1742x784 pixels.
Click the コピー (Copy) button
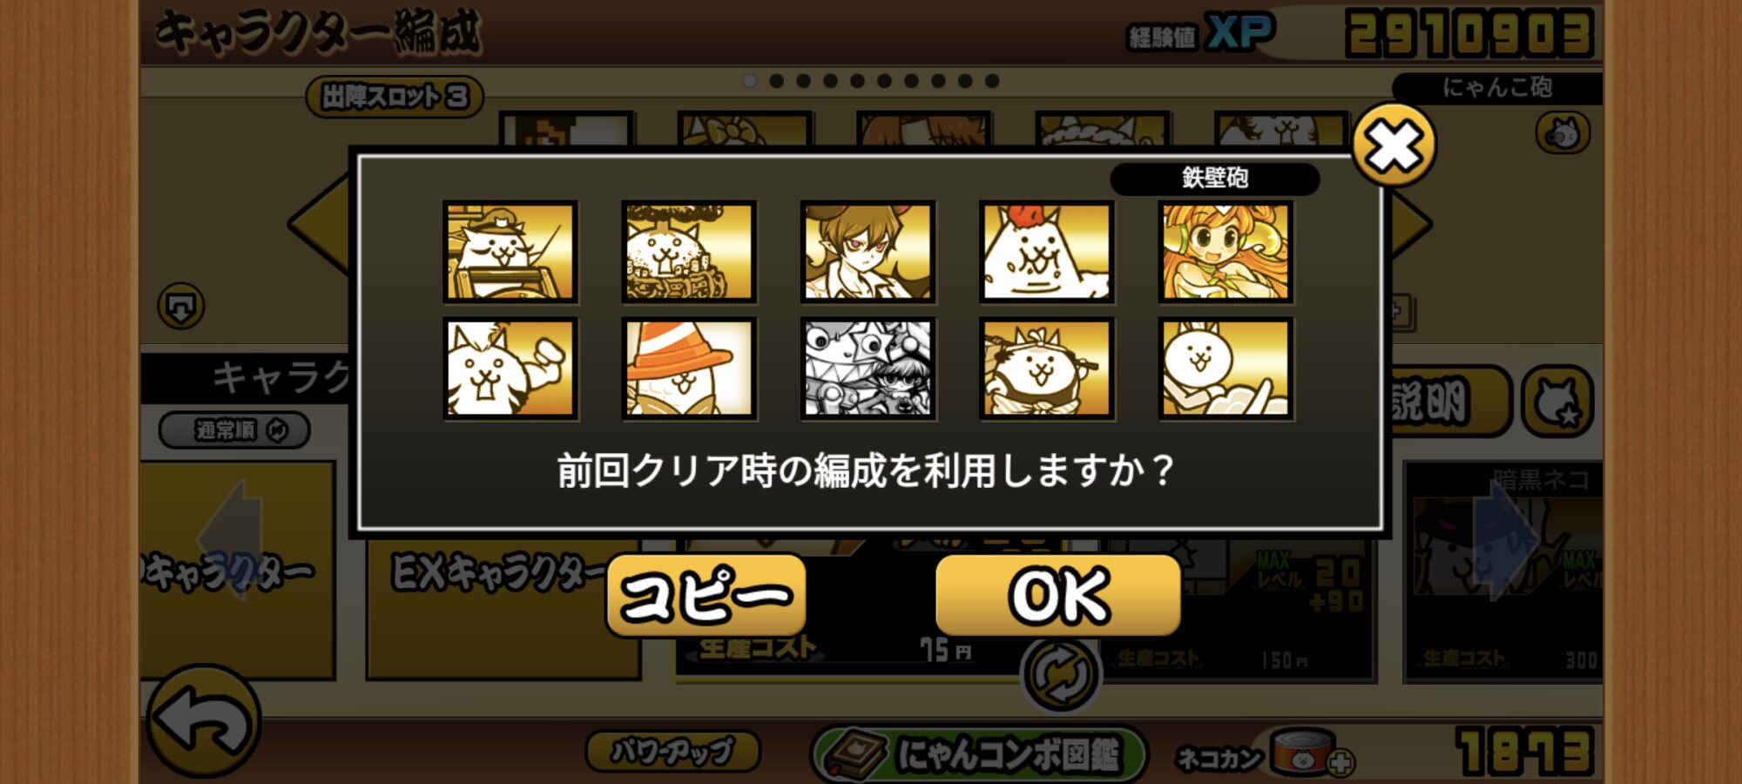706,597
